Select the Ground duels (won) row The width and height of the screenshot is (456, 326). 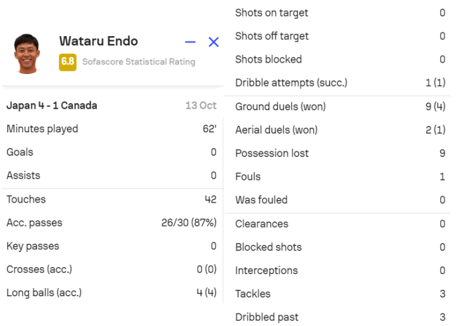339,106
